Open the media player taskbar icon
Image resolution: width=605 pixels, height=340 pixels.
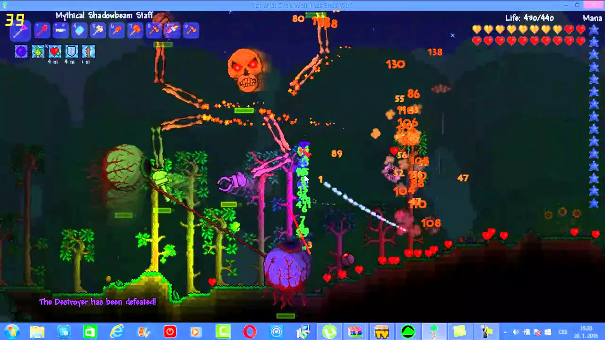pyautogui.click(x=196, y=331)
